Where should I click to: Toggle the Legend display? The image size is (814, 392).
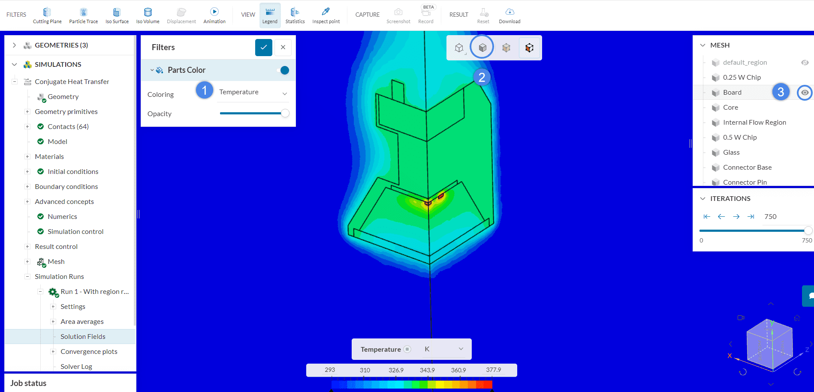pos(270,15)
